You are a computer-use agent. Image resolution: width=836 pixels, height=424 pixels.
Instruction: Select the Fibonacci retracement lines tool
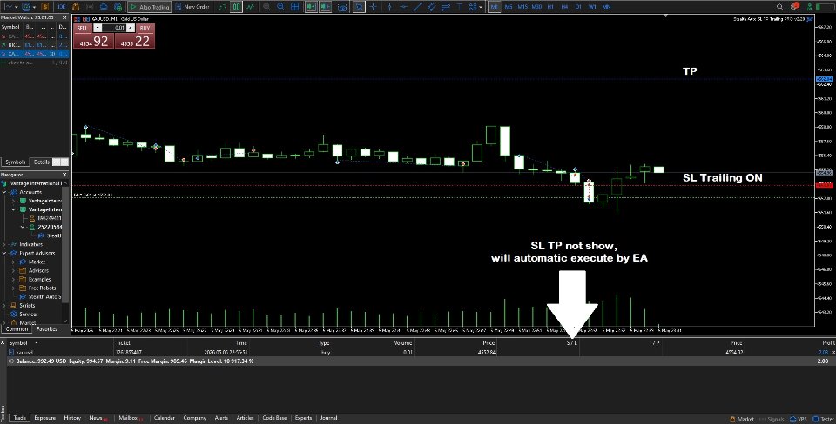(445, 7)
